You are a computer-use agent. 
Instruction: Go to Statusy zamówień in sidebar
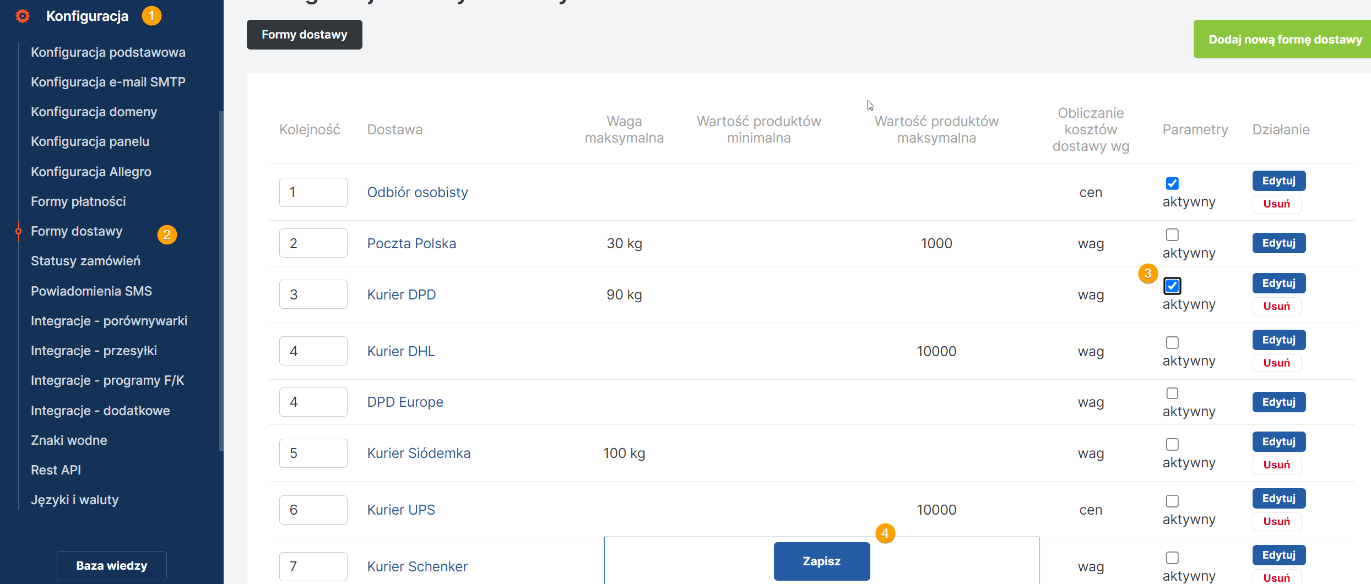85,261
